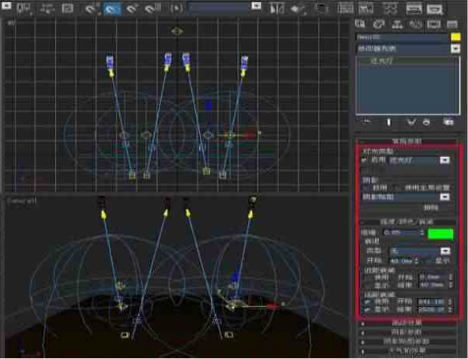Screen dimensions: 468x359
Task: Open the Layer Manager icon
Action: click(x=322, y=8)
